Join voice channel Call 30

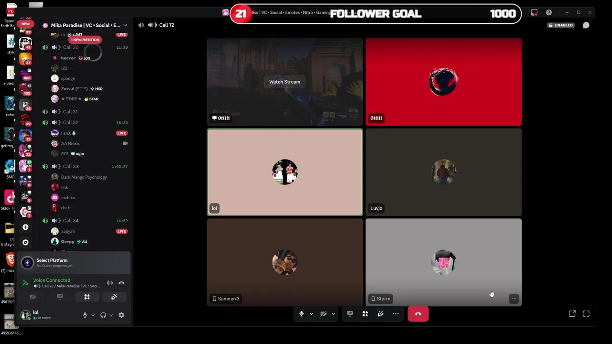click(x=71, y=47)
